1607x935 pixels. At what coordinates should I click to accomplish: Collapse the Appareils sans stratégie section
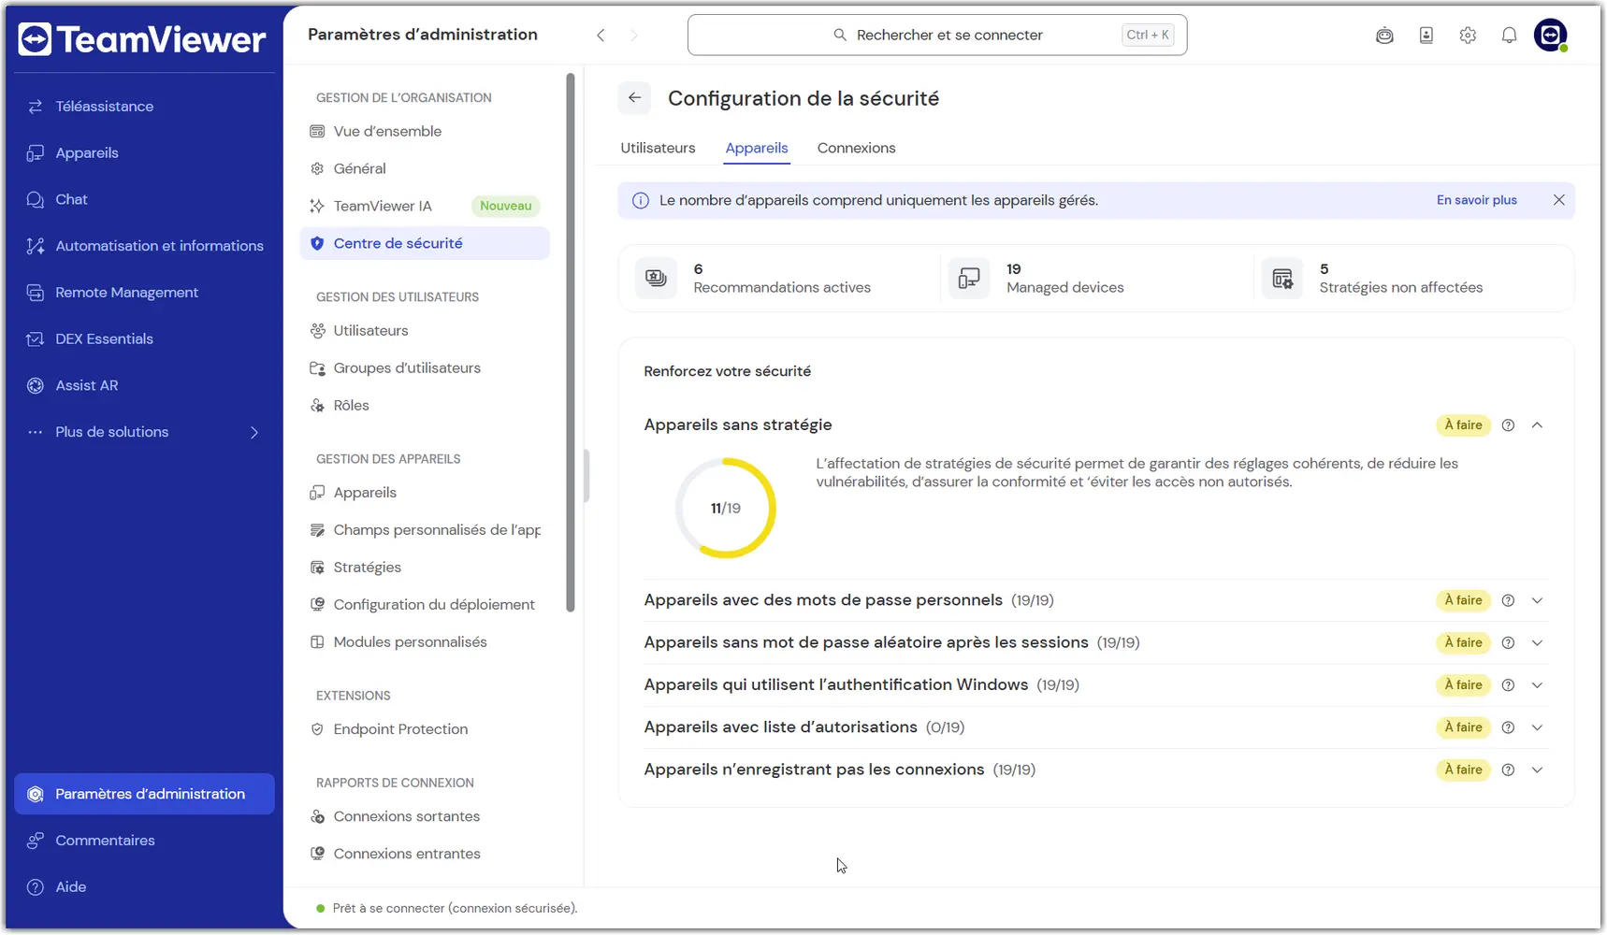(1537, 425)
